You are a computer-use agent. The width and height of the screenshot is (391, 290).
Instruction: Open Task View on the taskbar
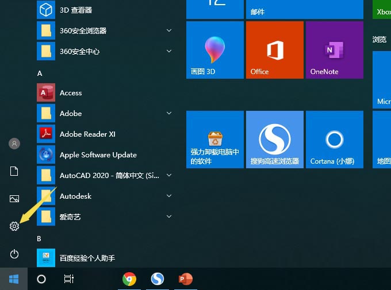click(x=68, y=279)
